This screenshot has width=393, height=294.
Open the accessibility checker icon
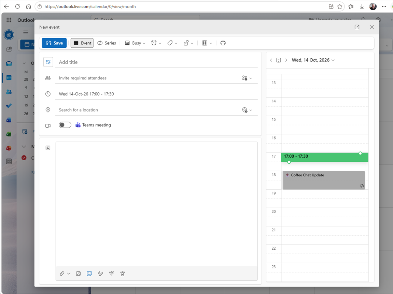(122, 274)
